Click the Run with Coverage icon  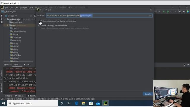point(172,12)
